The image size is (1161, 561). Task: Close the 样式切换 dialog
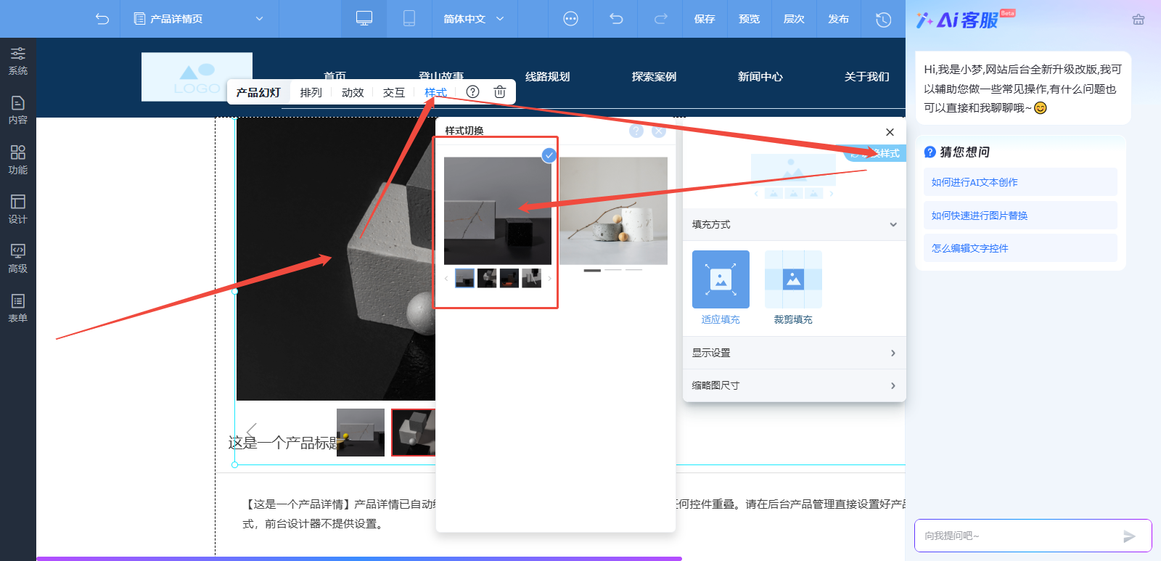(x=659, y=131)
